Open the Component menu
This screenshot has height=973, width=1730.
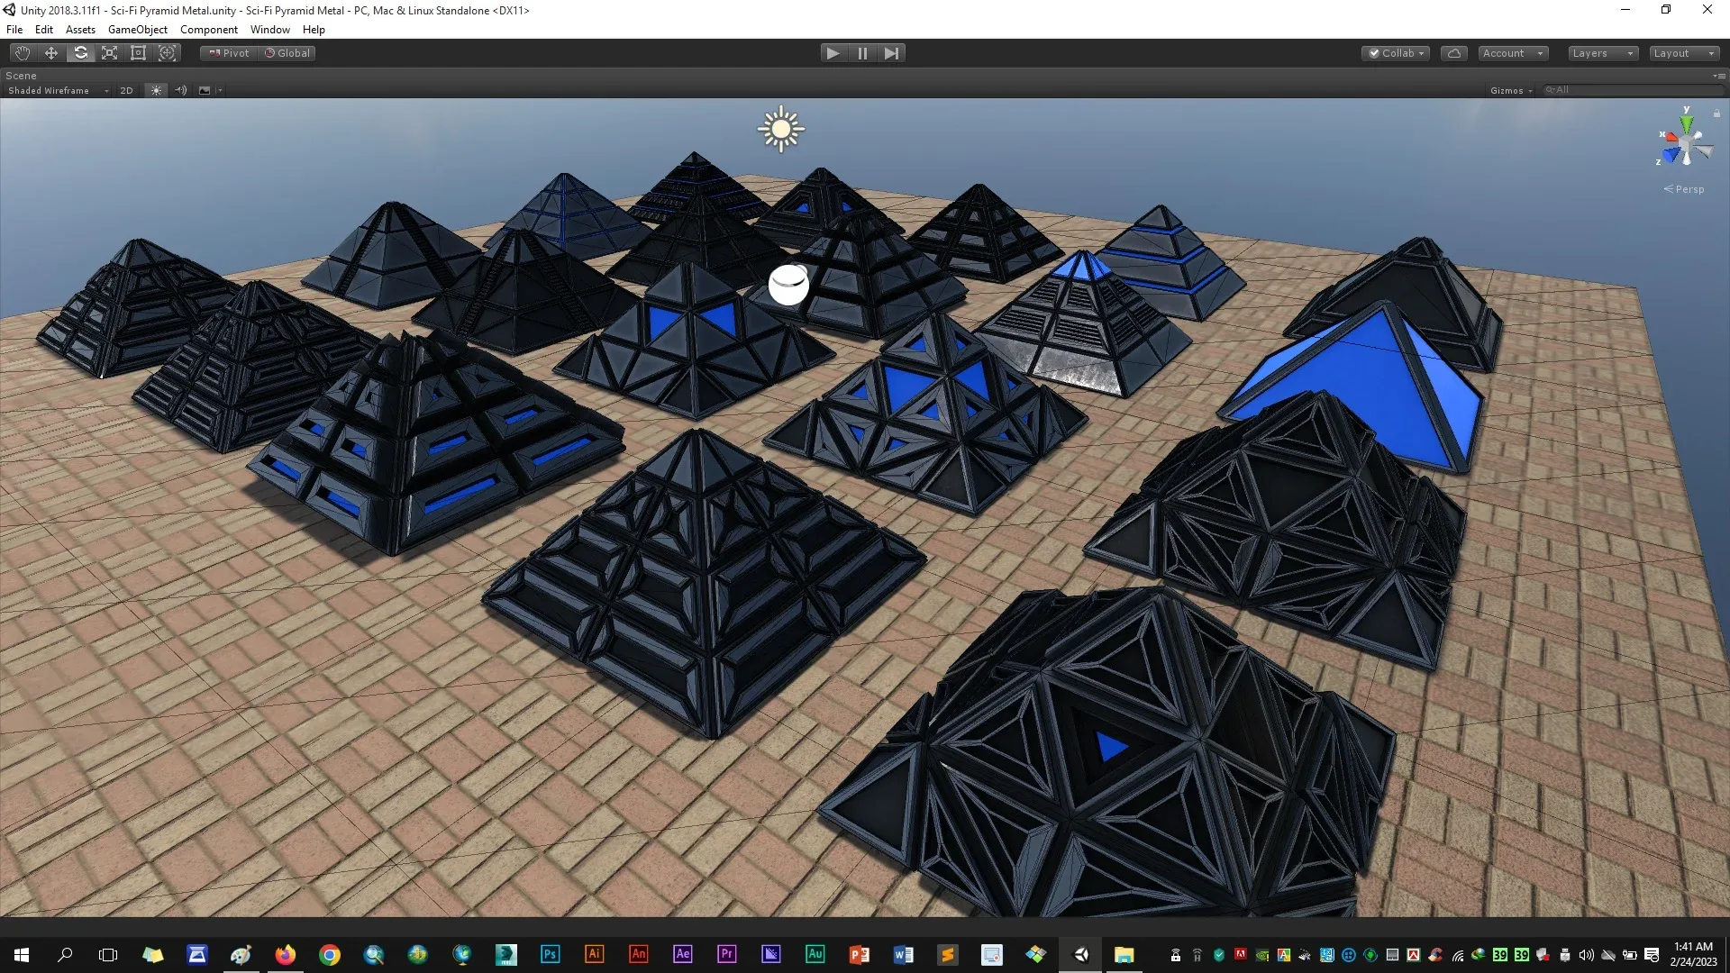pos(208,30)
